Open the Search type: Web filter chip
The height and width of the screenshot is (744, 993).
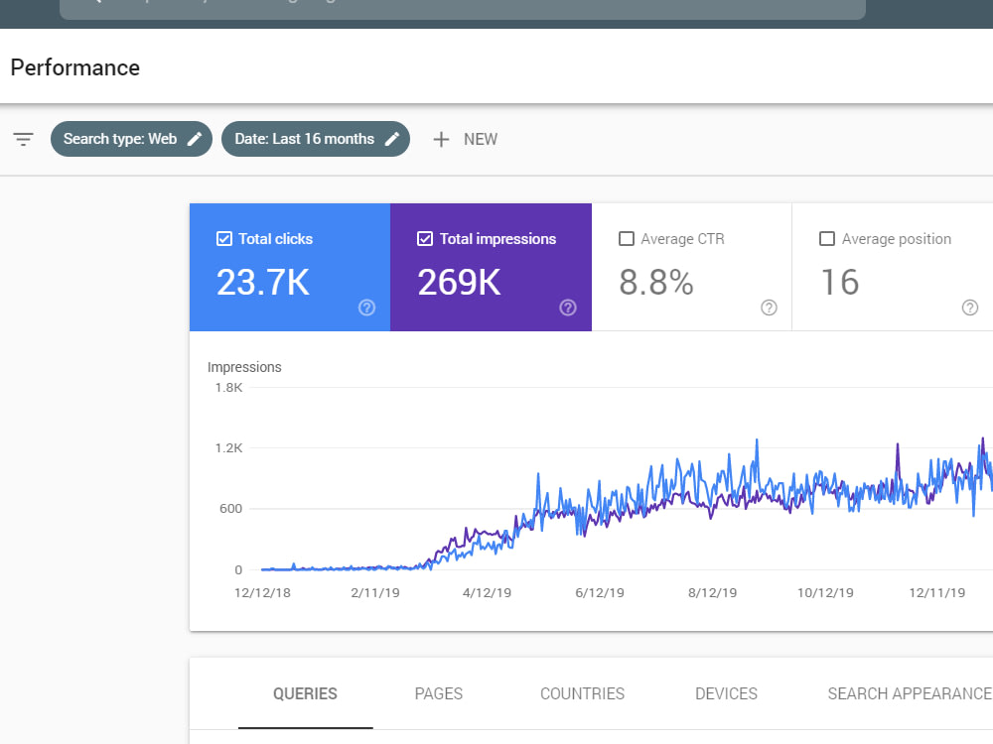[x=131, y=139]
